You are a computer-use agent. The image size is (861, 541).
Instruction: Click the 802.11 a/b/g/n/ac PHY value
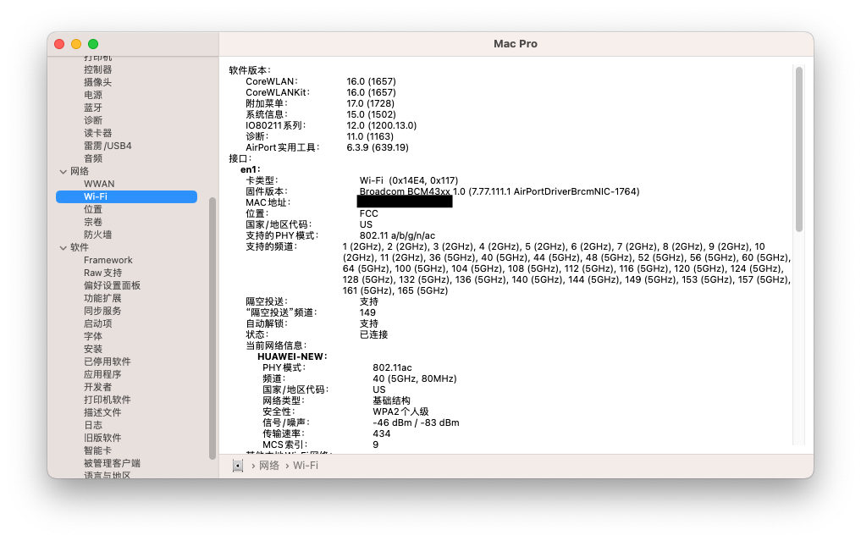point(397,235)
